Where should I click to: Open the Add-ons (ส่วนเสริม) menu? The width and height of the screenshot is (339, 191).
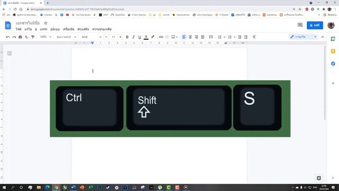click(83, 29)
